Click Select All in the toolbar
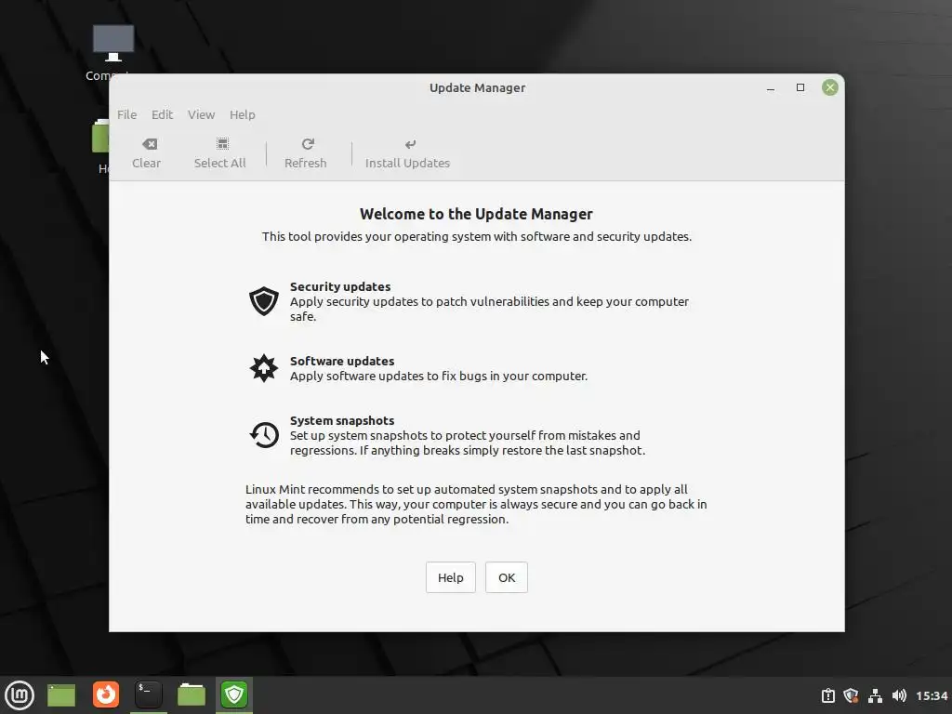 click(219, 153)
